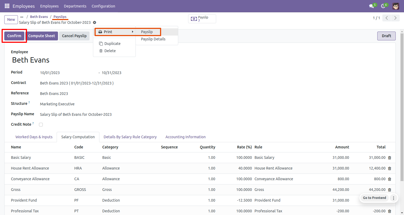This screenshot has height=215, width=404.
Task: Click the Go to Frontend button
Action: [x=375, y=198]
